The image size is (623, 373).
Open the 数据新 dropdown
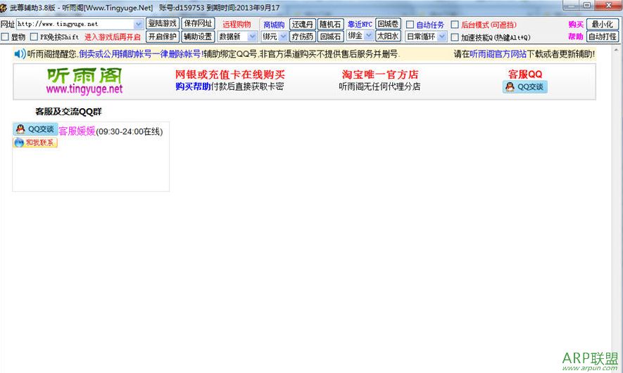click(252, 37)
